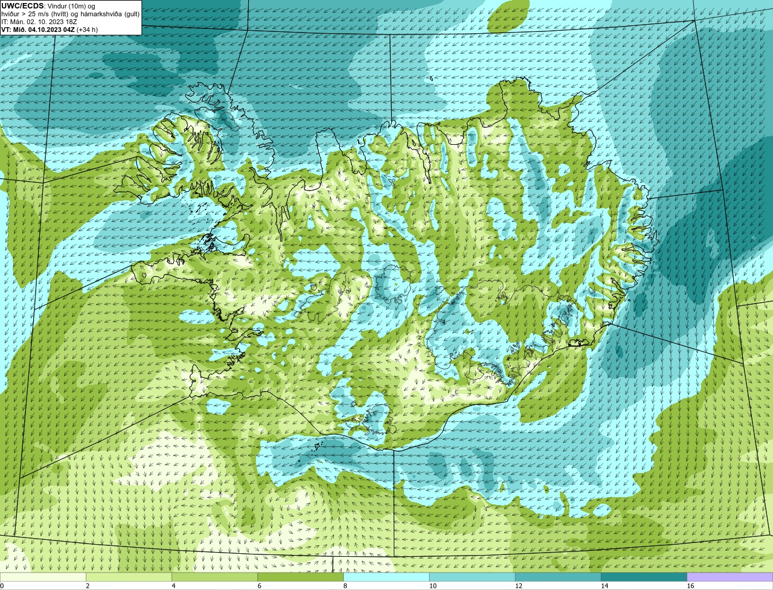
Task: Click the "hviður > 25 m/s (hvítt)" header line
Action: pos(70,13)
